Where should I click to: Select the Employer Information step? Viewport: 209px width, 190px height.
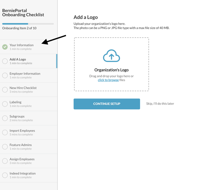(29, 75)
